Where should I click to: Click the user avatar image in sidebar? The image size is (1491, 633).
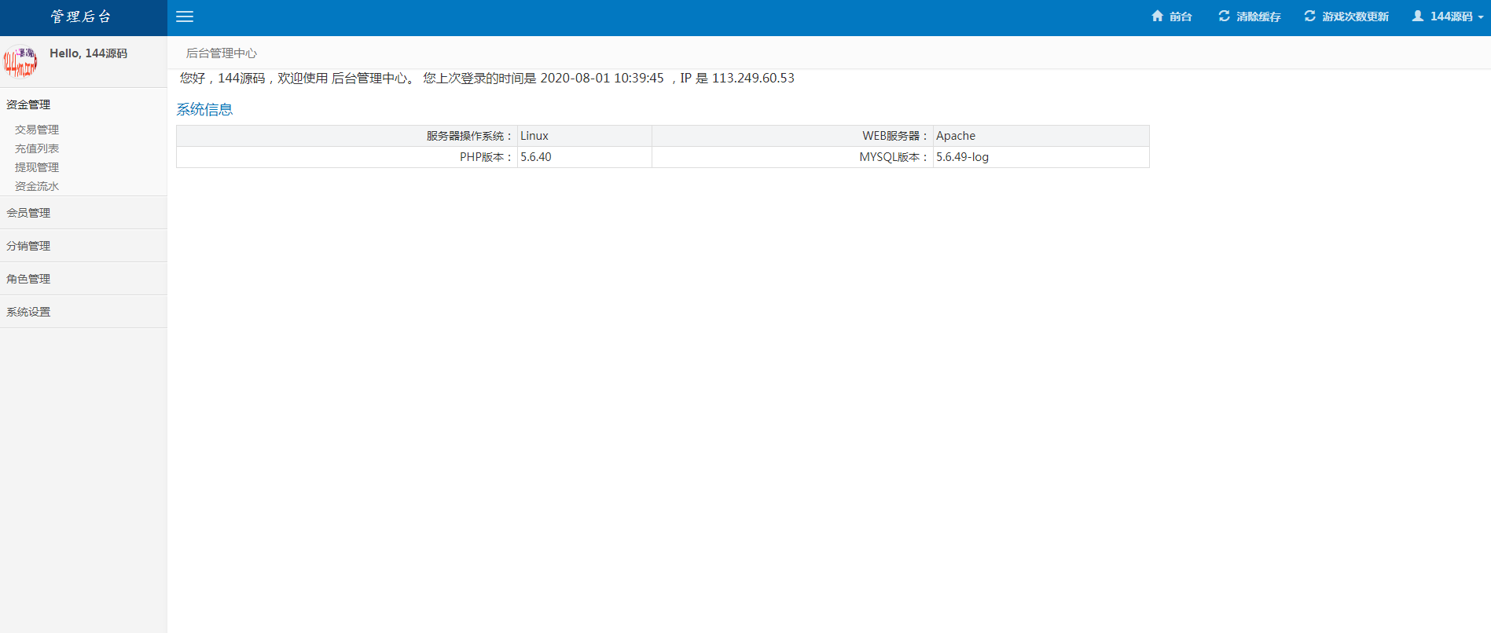coord(20,62)
